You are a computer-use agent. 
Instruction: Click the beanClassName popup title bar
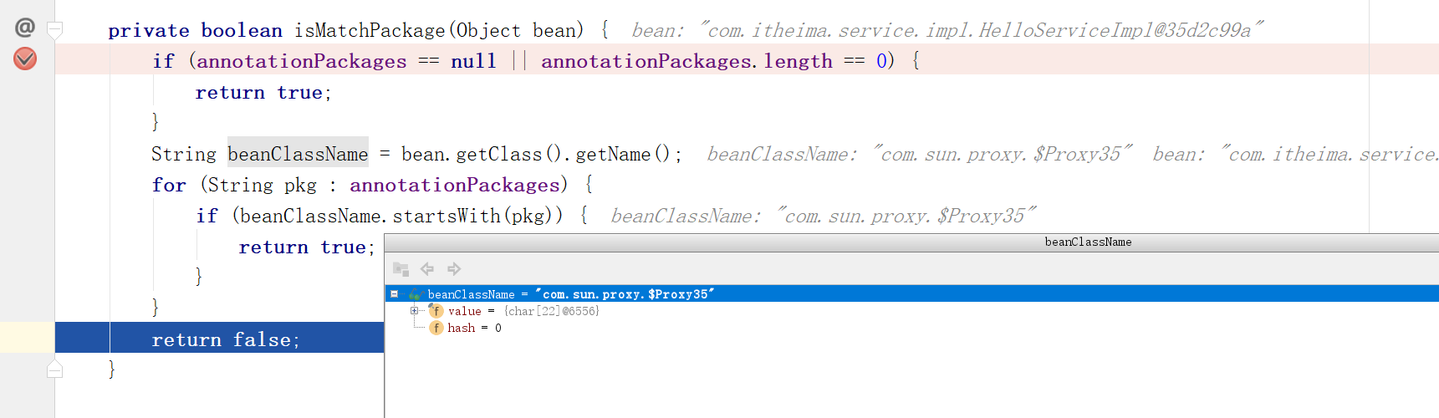coord(911,242)
